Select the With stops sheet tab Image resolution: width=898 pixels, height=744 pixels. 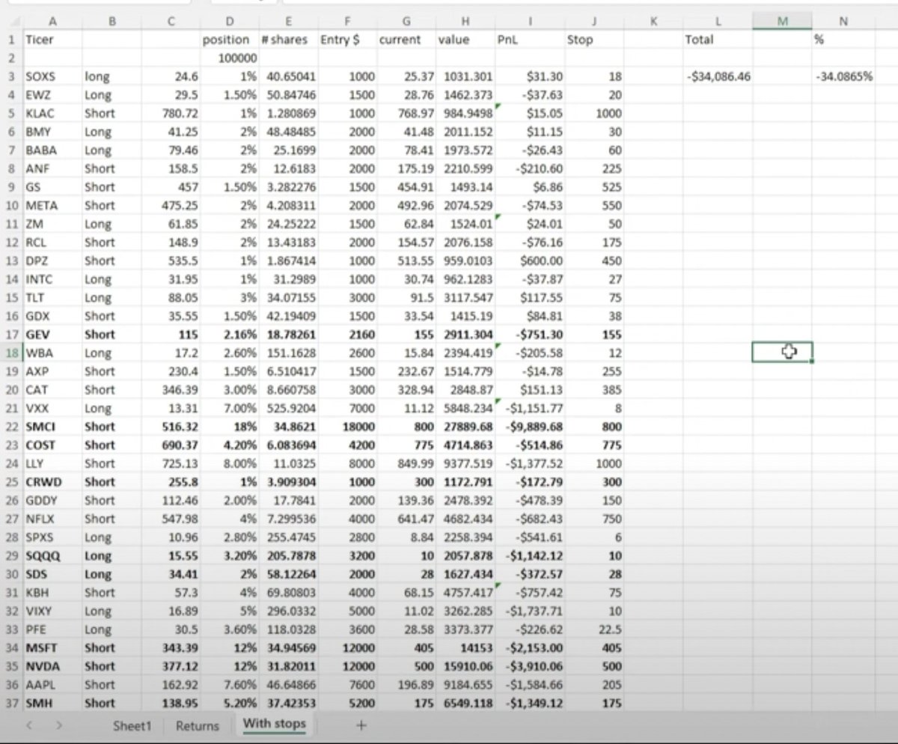pyautogui.click(x=274, y=724)
